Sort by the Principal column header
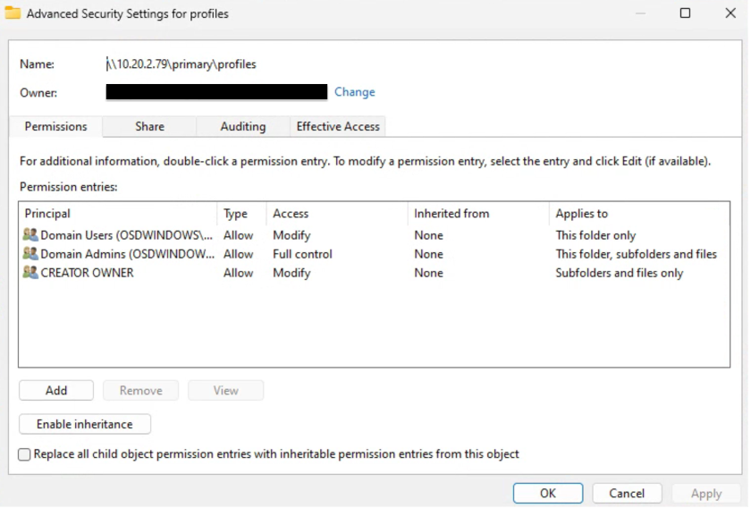Image resolution: width=751 pixels, height=508 pixels. point(116,214)
